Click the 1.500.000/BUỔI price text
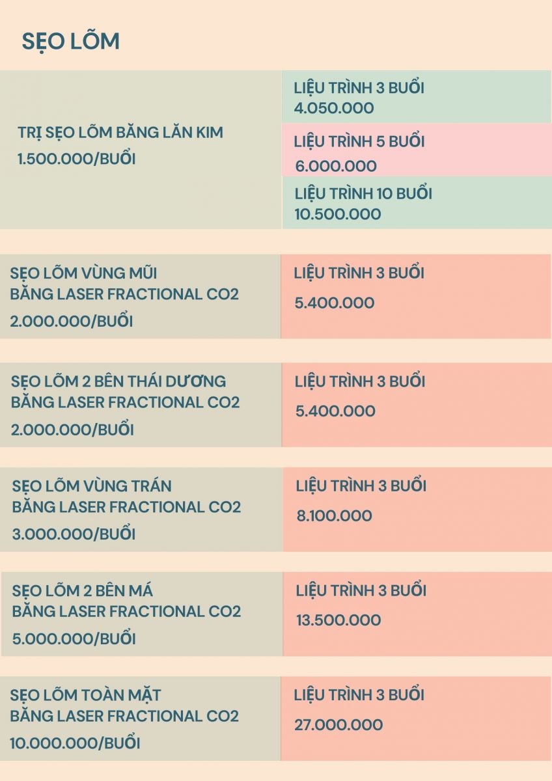This screenshot has width=552, height=781. (76, 158)
